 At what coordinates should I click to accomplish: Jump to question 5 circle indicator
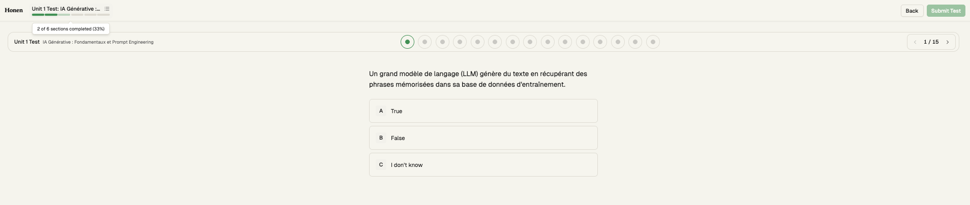(477, 42)
